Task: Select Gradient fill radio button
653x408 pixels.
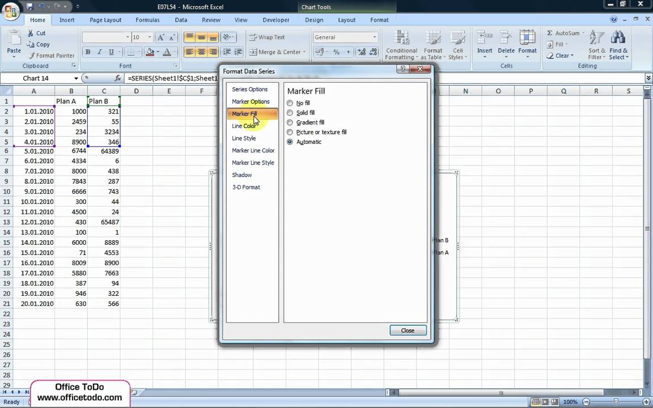Action: 290,122
